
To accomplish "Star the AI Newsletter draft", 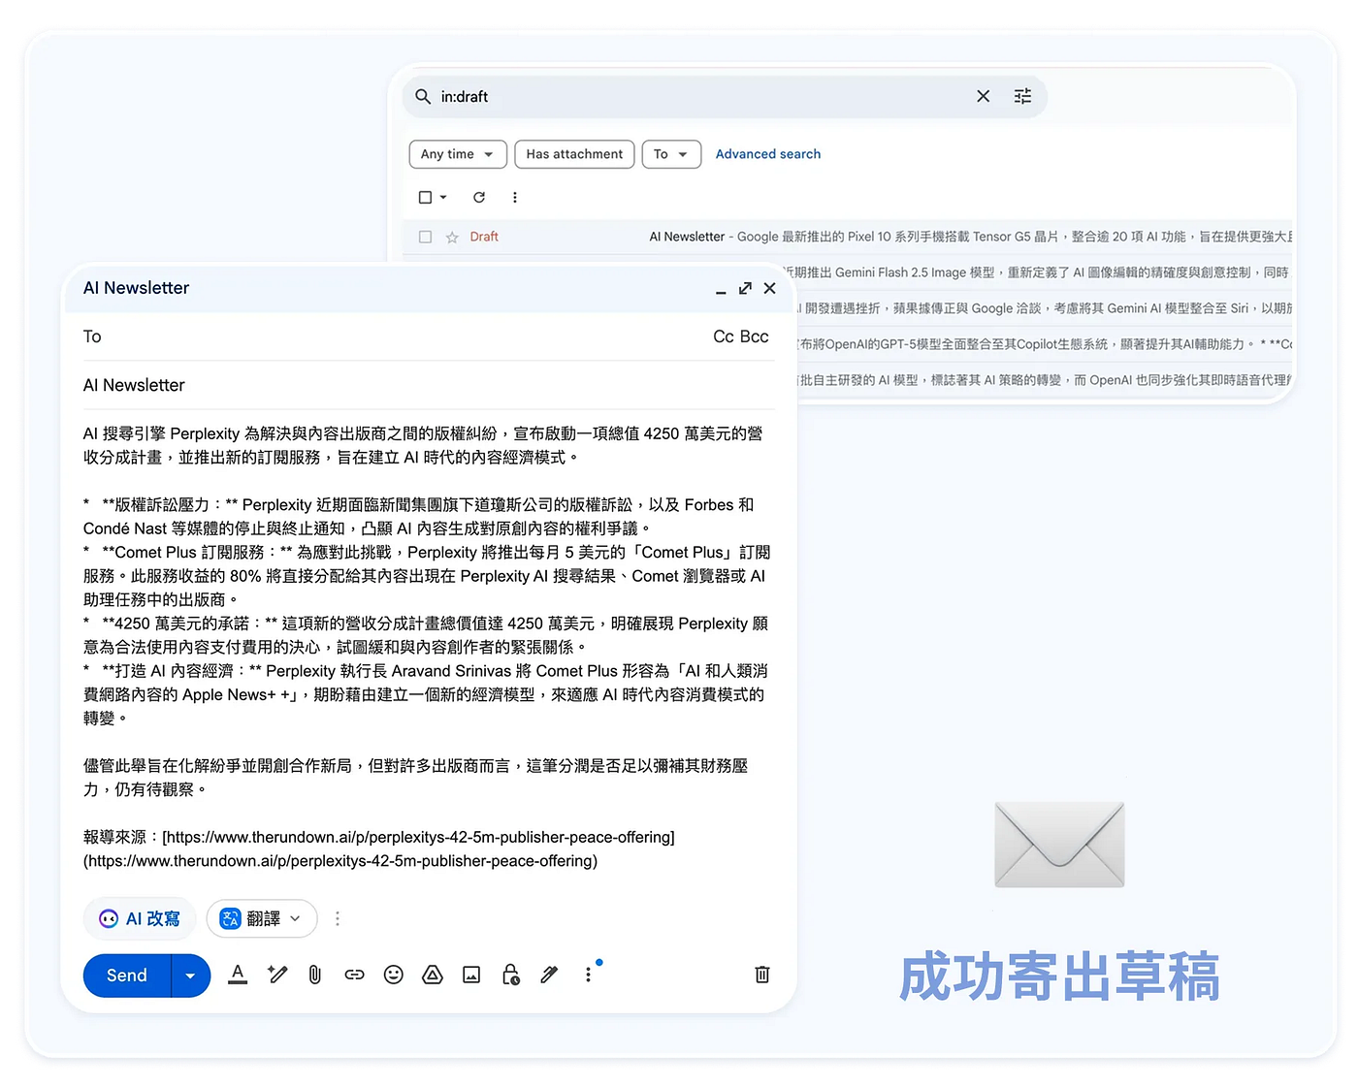I will point(452,237).
